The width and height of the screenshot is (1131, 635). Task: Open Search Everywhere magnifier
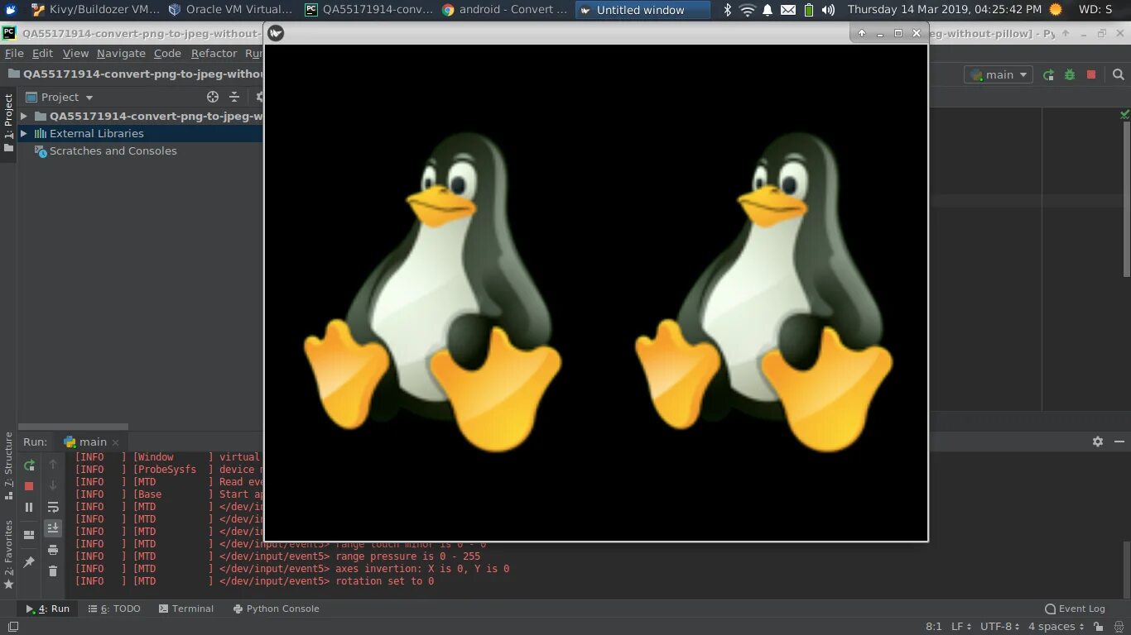pyautogui.click(x=1119, y=74)
